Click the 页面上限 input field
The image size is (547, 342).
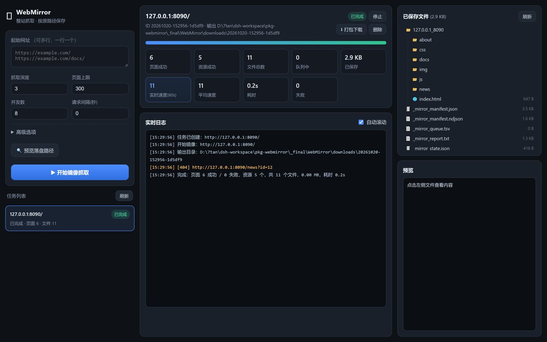coord(100,88)
